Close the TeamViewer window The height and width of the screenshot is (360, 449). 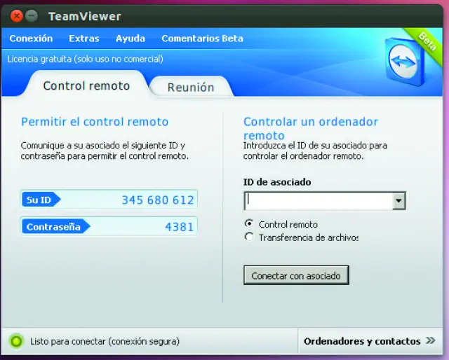click(16, 15)
